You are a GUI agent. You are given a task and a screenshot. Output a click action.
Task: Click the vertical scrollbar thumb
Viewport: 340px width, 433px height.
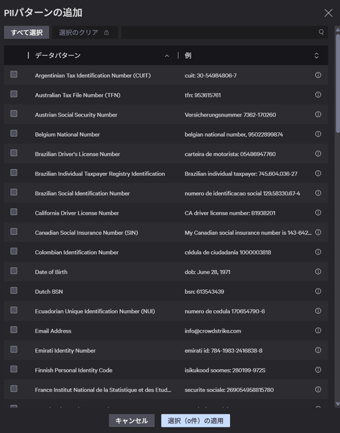tap(338, 83)
